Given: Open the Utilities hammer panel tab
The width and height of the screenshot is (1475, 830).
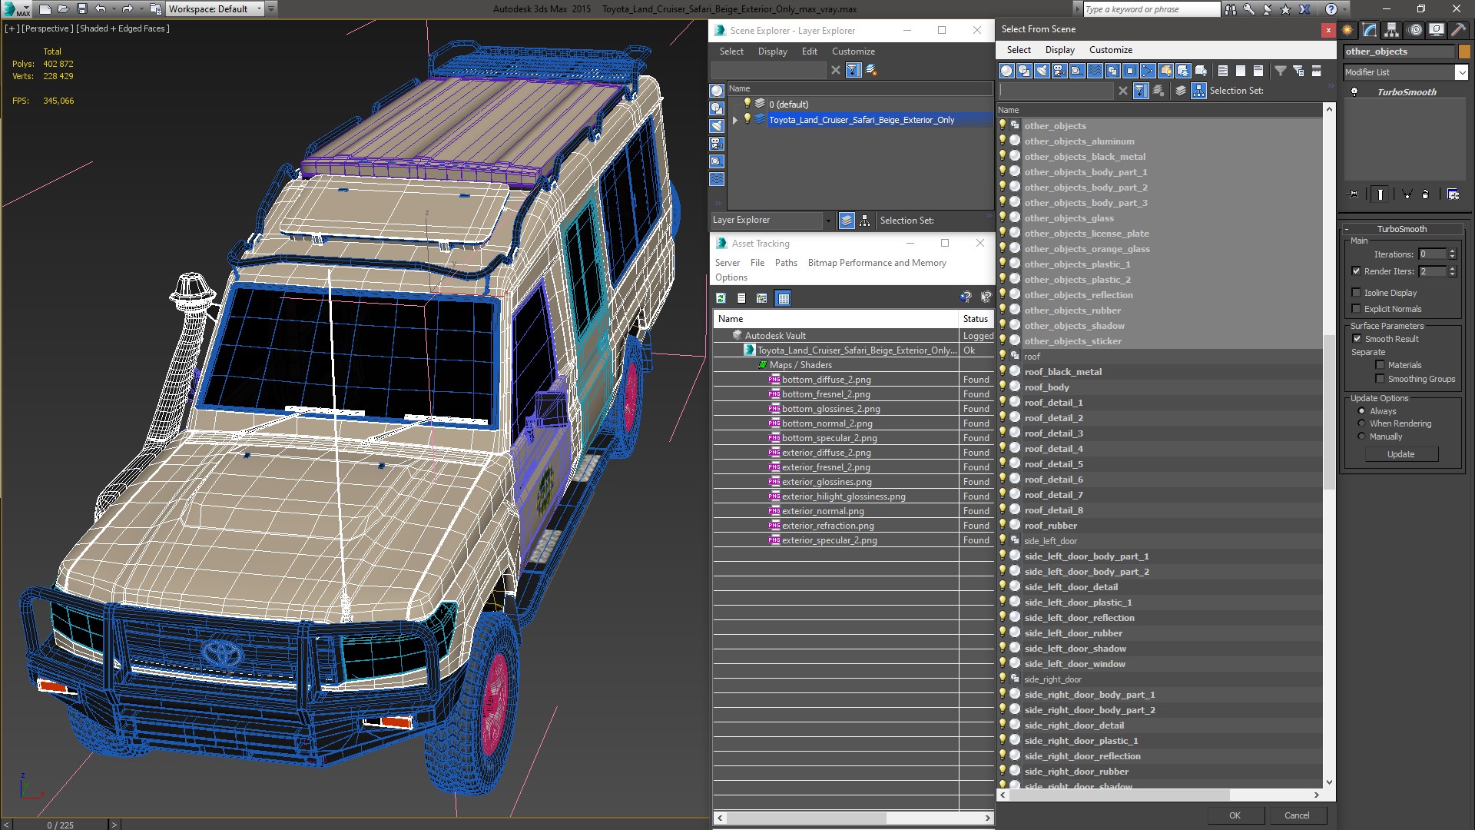Looking at the screenshot, I should pyautogui.click(x=1458, y=30).
